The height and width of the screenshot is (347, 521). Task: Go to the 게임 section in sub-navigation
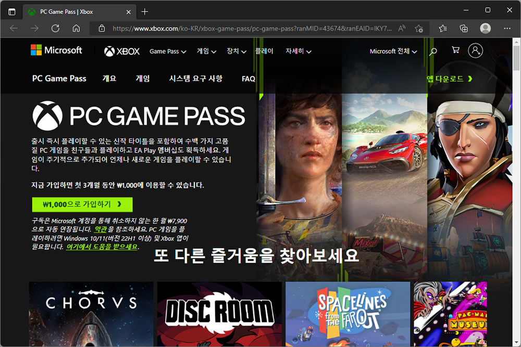coord(143,79)
